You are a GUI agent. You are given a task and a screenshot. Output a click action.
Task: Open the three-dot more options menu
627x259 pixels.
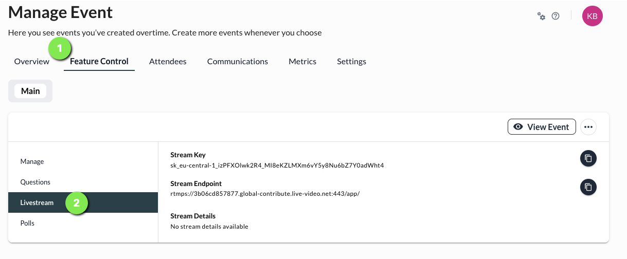click(588, 127)
